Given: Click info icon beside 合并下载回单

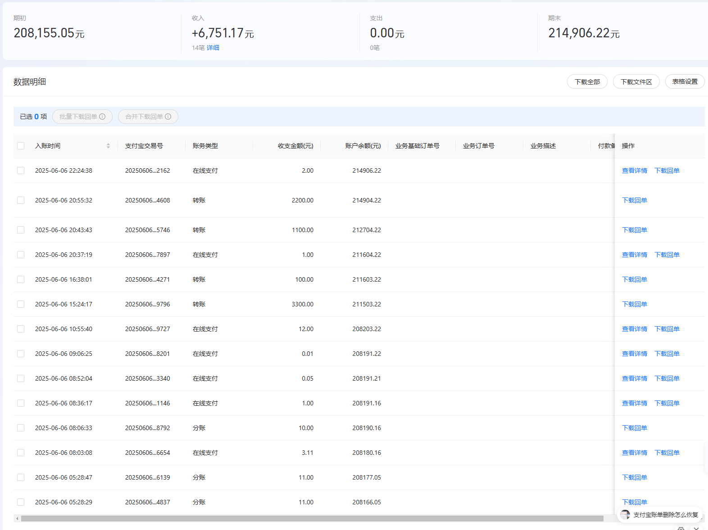Looking at the screenshot, I should click(x=168, y=117).
